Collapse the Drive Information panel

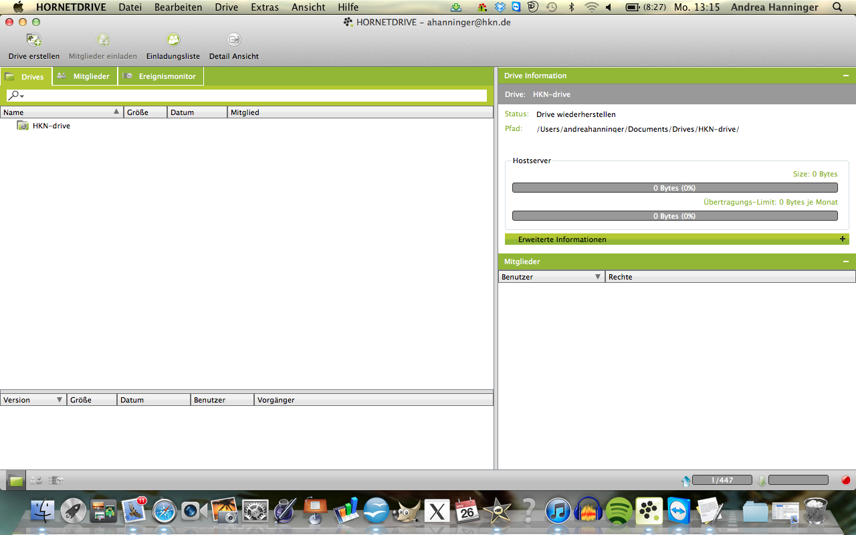coord(846,76)
